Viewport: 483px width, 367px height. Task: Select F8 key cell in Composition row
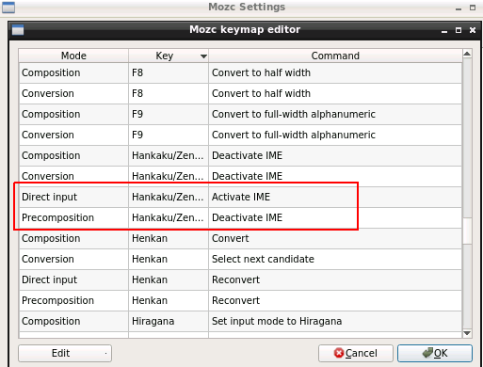(169, 72)
